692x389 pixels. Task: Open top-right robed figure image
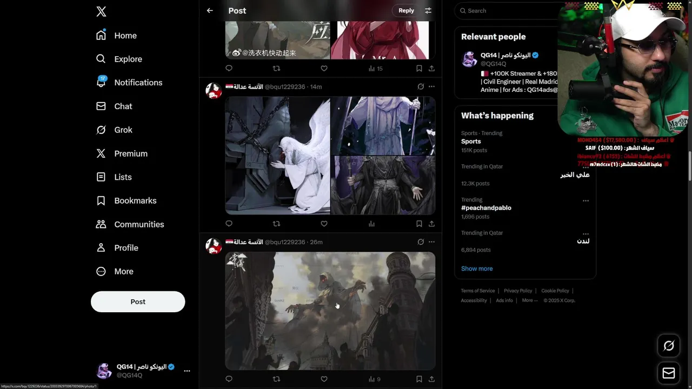tap(383, 126)
